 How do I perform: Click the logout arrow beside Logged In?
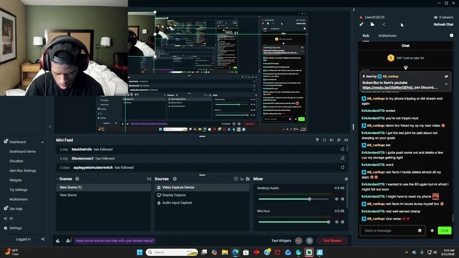(x=42, y=239)
